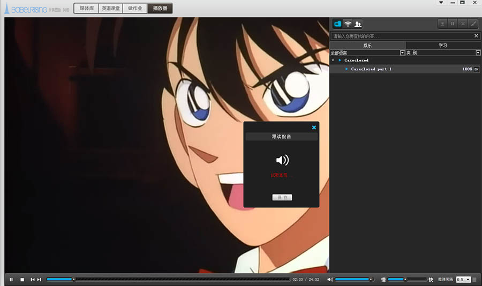The width and height of the screenshot is (482, 286).
Task: Mute the volume speaker icon
Action: point(330,280)
